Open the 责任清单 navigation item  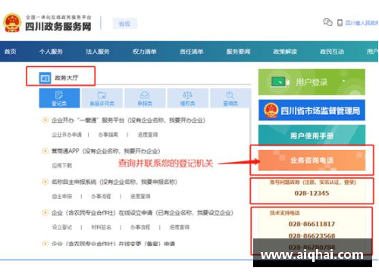tap(191, 51)
